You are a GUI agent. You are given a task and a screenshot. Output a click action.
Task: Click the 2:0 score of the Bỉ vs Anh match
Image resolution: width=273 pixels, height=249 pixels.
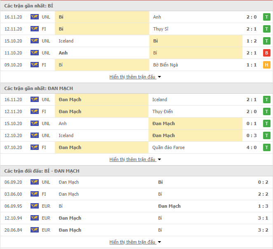click(x=252, y=17)
